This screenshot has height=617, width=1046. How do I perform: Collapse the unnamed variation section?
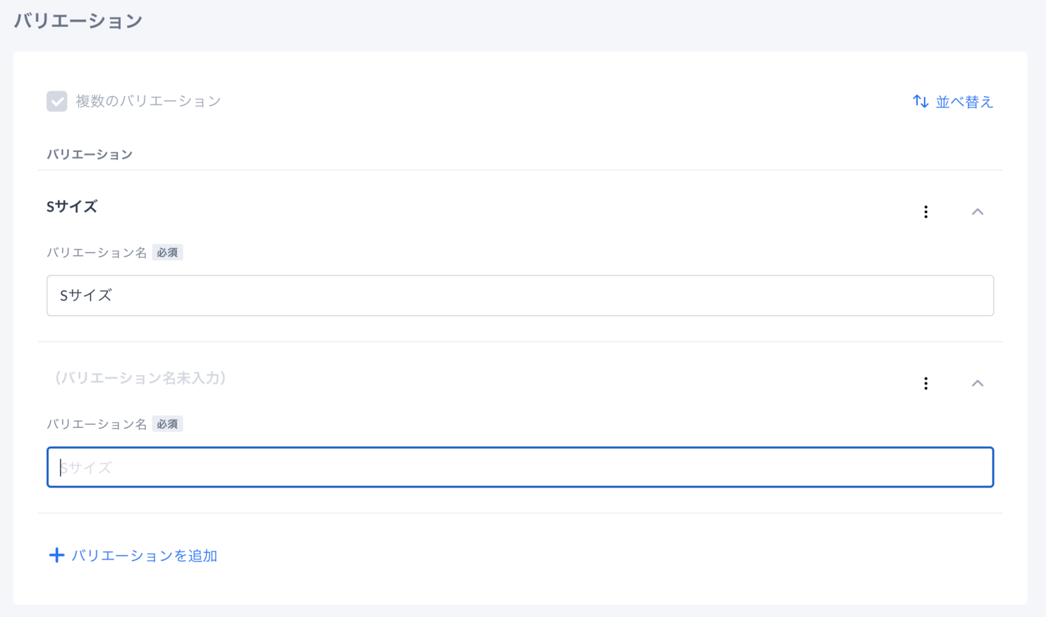tap(978, 384)
